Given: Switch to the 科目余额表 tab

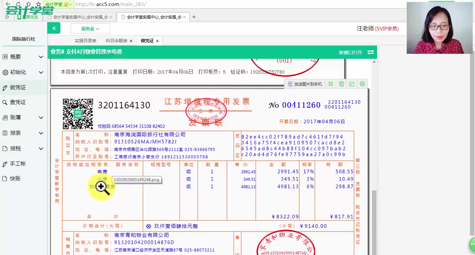Looking at the screenshot, I should tap(116, 41).
